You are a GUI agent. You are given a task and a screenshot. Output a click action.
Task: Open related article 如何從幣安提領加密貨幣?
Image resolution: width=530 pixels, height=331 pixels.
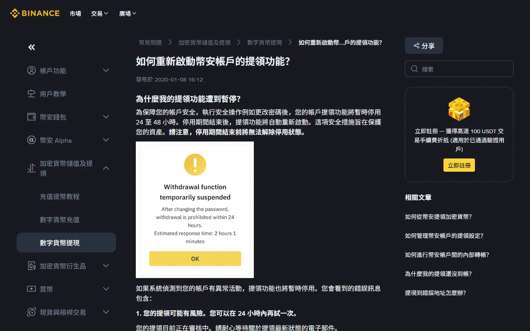pos(438,217)
